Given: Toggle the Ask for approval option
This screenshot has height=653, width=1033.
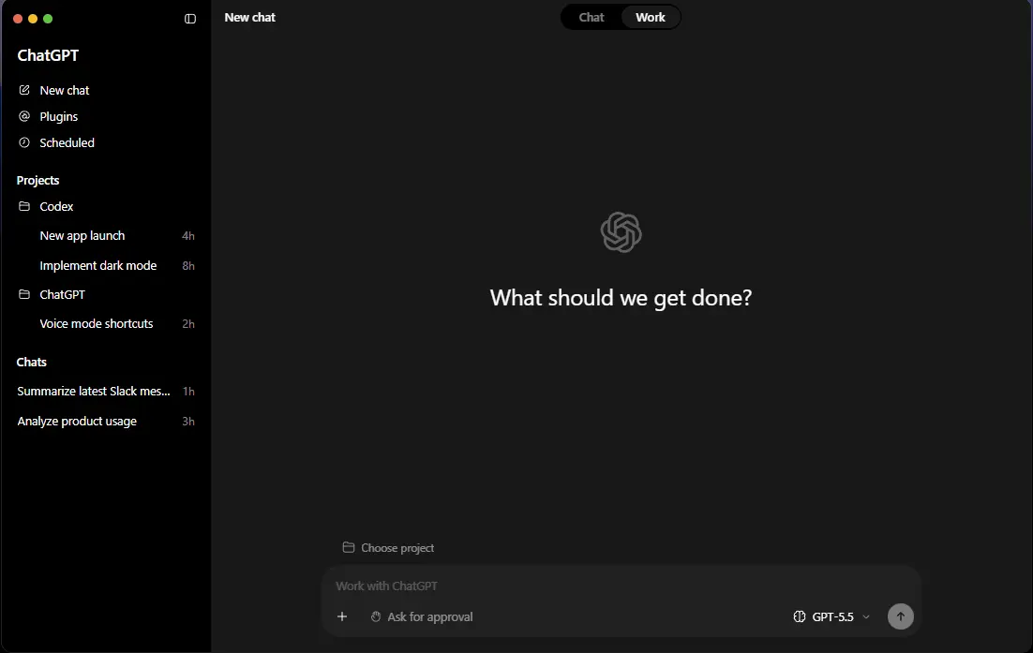Looking at the screenshot, I should [422, 616].
